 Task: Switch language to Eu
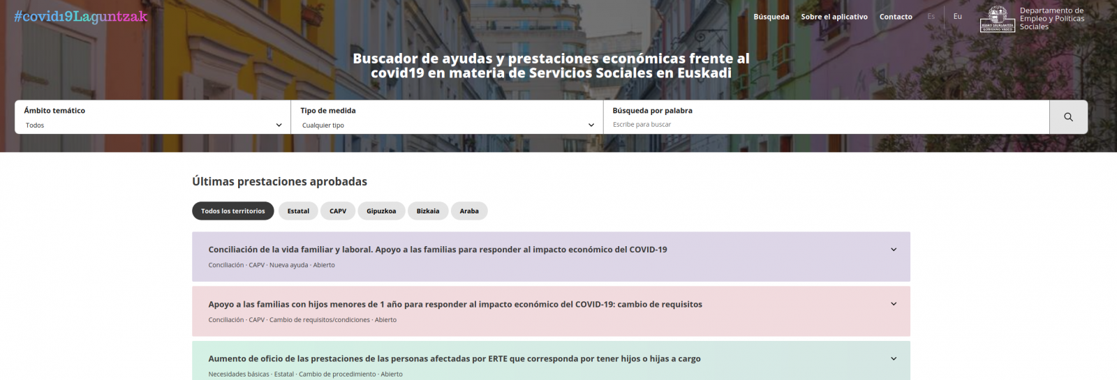pos(957,17)
